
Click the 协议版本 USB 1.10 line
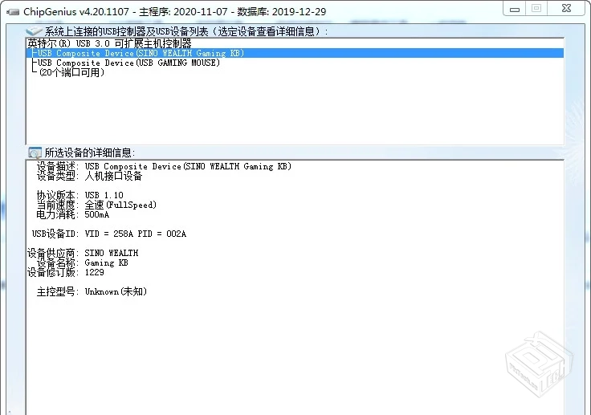[80, 195]
